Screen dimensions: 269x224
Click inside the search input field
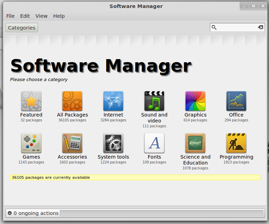(237, 27)
